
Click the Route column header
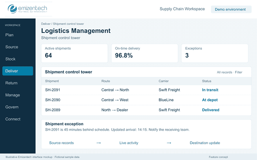click(x=106, y=81)
